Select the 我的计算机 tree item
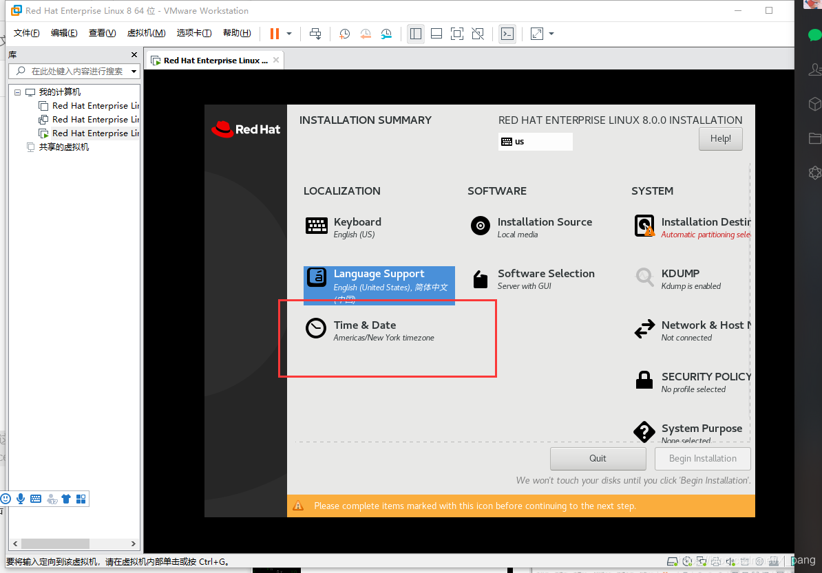 (x=60, y=92)
